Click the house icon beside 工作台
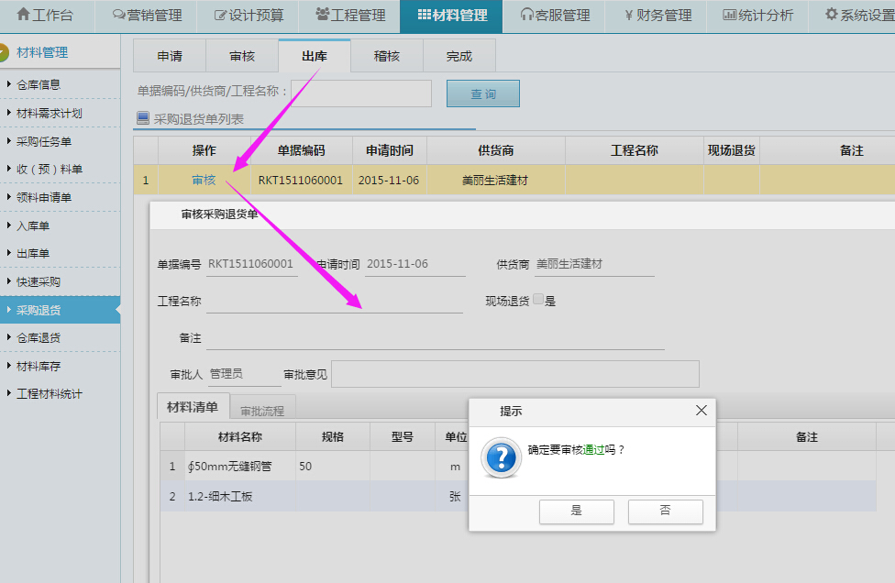 [24, 16]
